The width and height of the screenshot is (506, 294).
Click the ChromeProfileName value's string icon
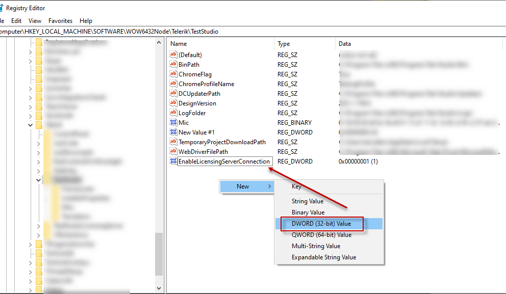point(173,84)
